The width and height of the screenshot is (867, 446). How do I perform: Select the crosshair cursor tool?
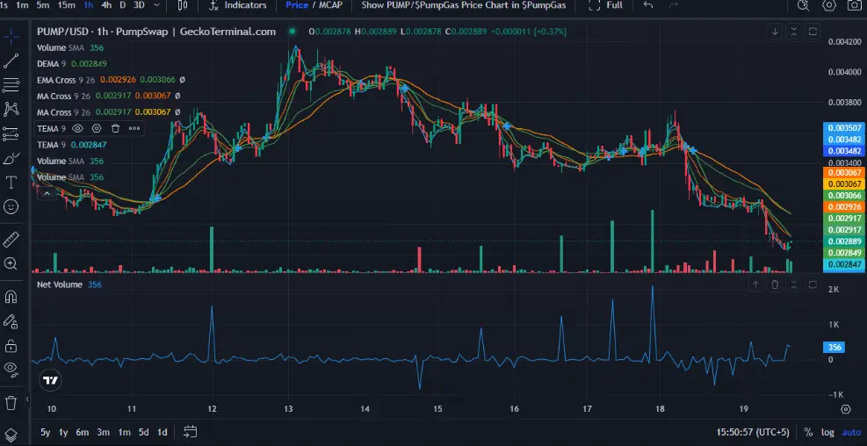11,37
